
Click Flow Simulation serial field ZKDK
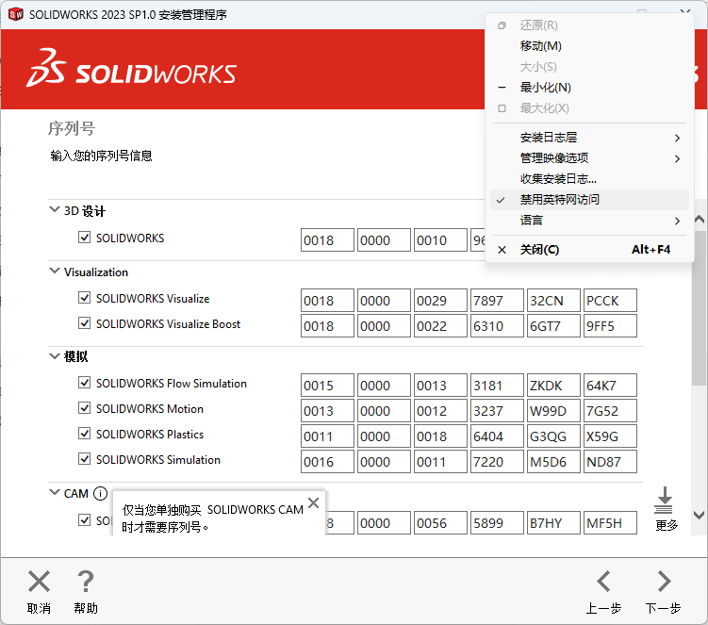pyautogui.click(x=553, y=386)
